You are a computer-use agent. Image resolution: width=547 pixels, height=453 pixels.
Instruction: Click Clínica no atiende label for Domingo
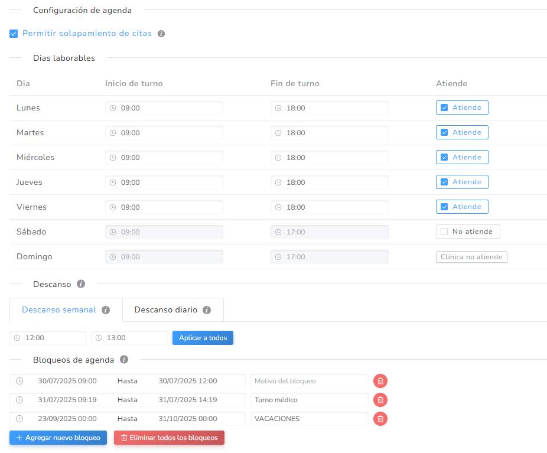[471, 257]
